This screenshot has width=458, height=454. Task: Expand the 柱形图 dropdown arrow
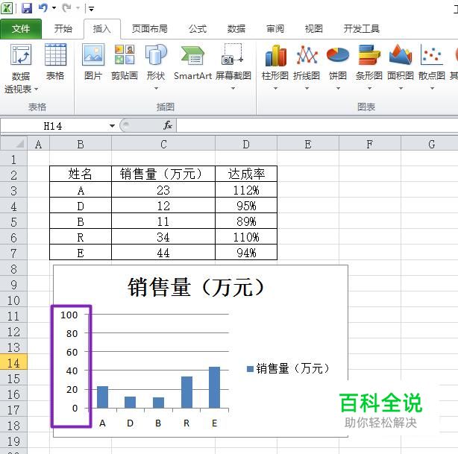[x=275, y=88]
